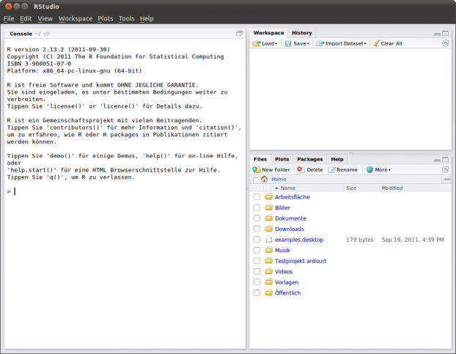Click the Home house icon
The height and width of the screenshot is (354, 456).
pyautogui.click(x=264, y=179)
